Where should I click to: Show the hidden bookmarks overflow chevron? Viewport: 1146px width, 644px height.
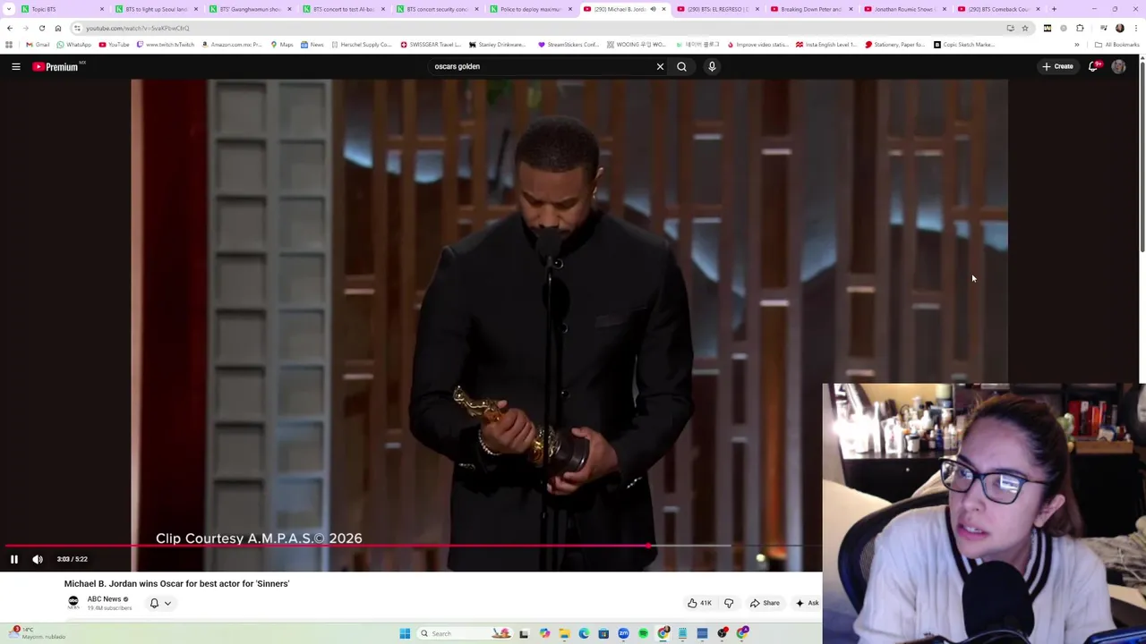coord(1077,45)
